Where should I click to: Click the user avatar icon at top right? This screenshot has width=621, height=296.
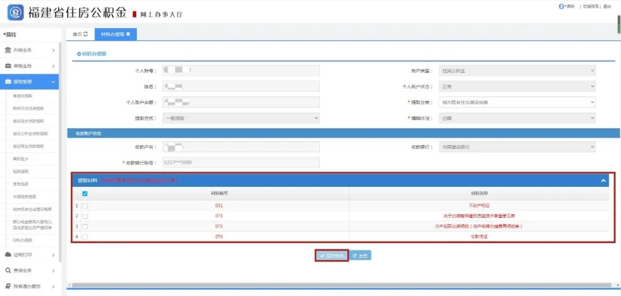pyautogui.click(x=561, y=6)
